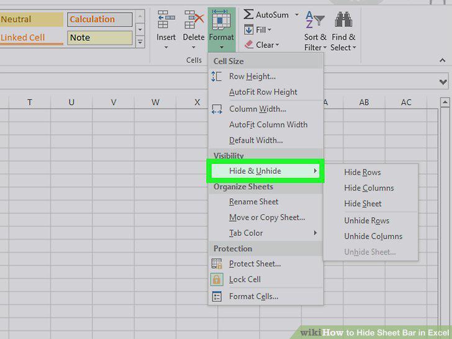Click the Delete cells icon

[194, 20]
